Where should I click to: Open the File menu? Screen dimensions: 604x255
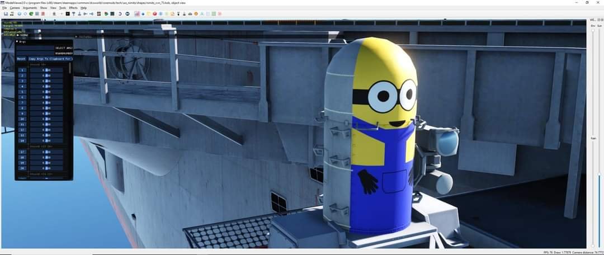click(x=4, y=8)
